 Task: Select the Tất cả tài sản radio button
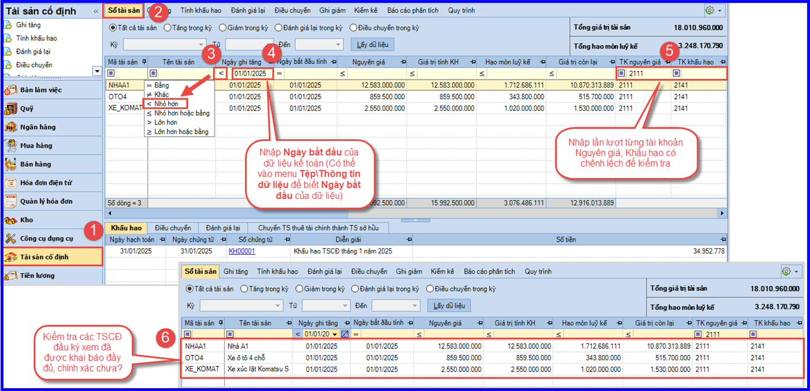coord(113,28)
